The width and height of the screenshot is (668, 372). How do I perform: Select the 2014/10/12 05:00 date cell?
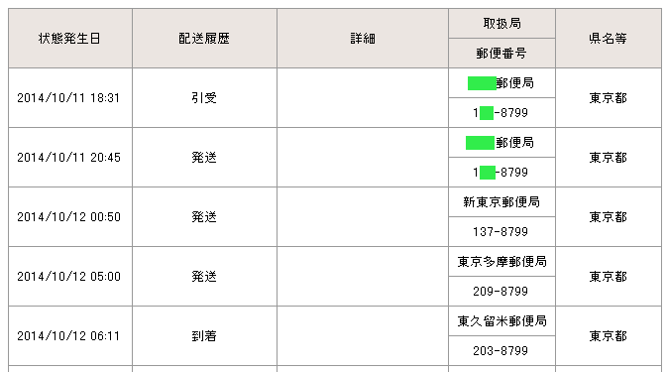click(x=69, y=277)
